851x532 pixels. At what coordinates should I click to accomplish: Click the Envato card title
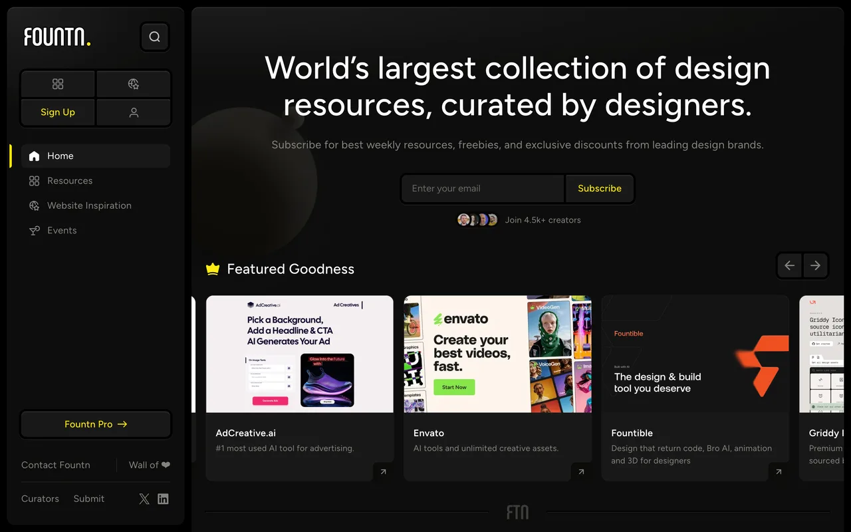point(429,433)
